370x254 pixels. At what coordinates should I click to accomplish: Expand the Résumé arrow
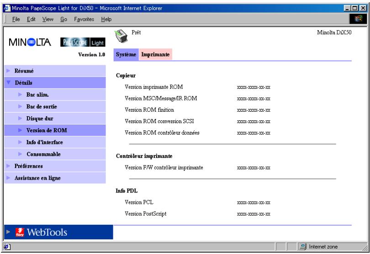(x=8, y=70)
